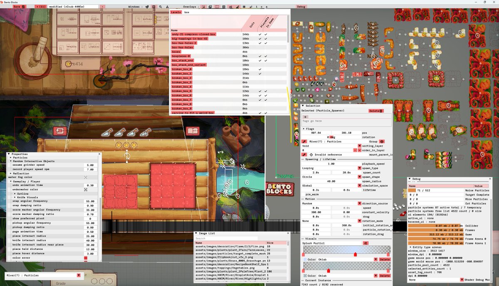This screenshot has width=499, height=286.
Task: Toggle Playable check for box-has-holes-2
Action: pyautogui.click(x=260, y=43)
